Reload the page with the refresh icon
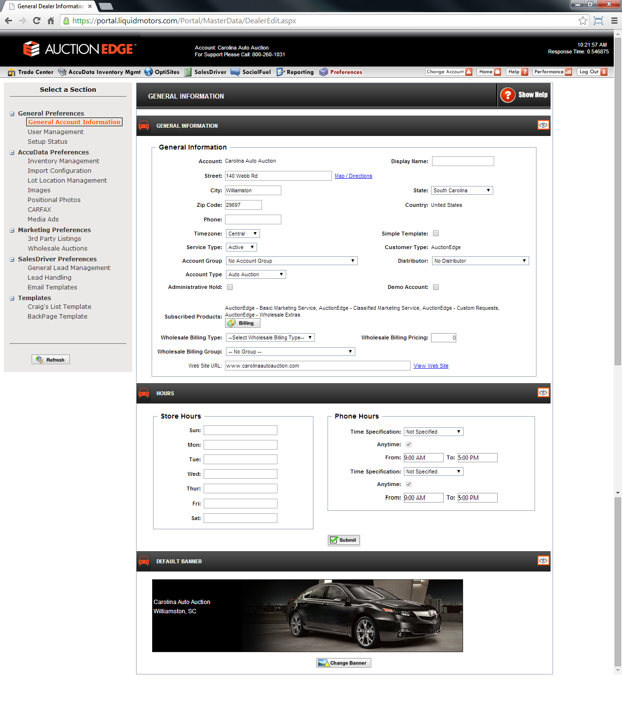Image resolution: width=622 pixels, height=707 pixels. click(36, 20)
